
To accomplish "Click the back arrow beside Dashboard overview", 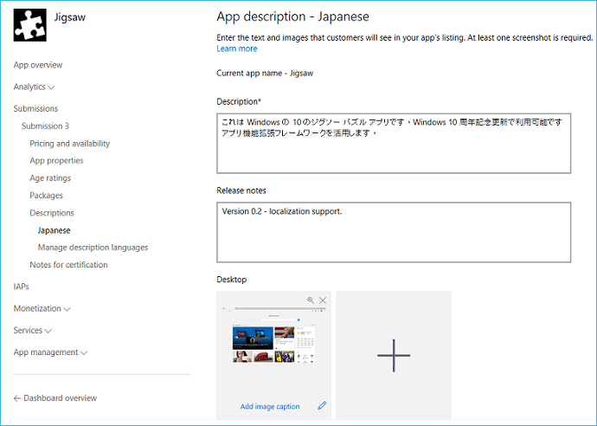I will 16,398.
